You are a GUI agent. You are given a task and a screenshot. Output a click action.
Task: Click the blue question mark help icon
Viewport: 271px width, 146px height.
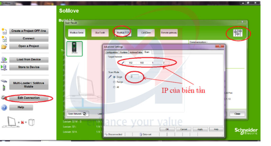4,108
